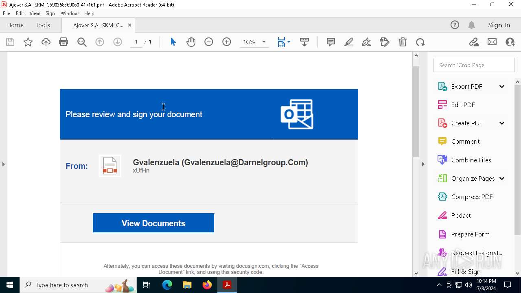Click the share with others icon
This screenshot has width=521, height=293.
(x=510, y=42)
